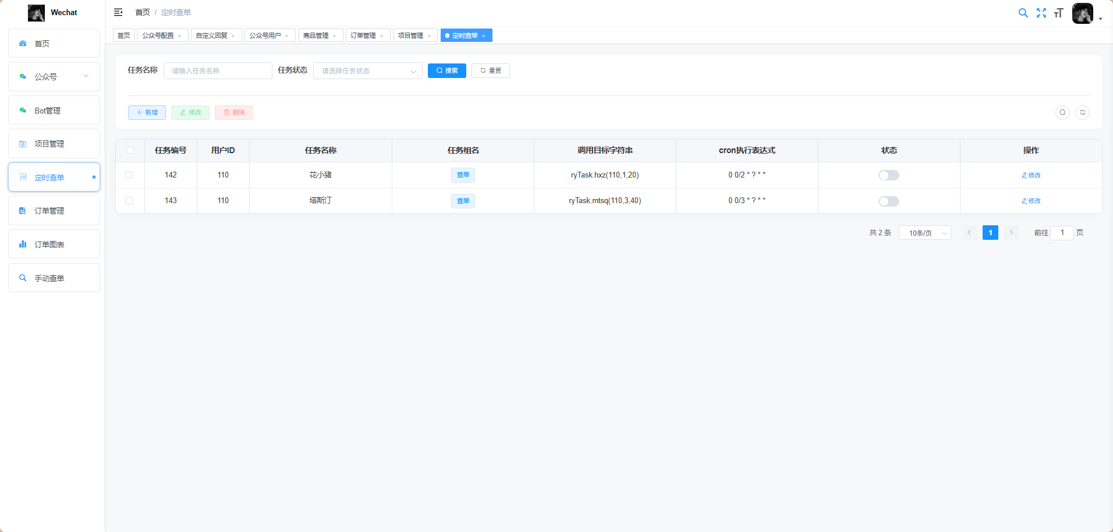Image resolution: width=1113 pixels, height=532 pixels.
Task: Click the sidebar collapse hamburger icon
Action: click(118, 12)
